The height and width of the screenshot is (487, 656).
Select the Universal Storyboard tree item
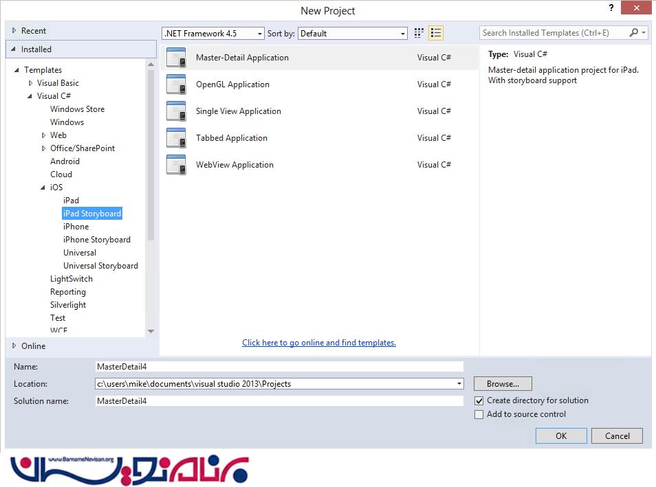tap(100, 266)
